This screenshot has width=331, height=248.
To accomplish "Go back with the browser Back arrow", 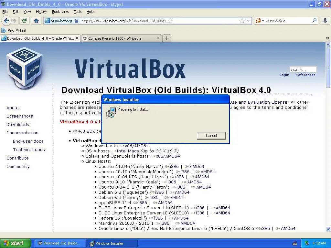I will click(6, 21).
